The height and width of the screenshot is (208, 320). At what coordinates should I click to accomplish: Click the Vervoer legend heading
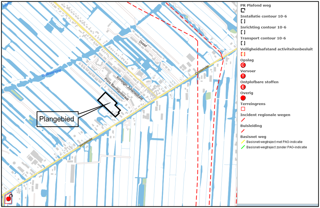(x=248, y=71)
